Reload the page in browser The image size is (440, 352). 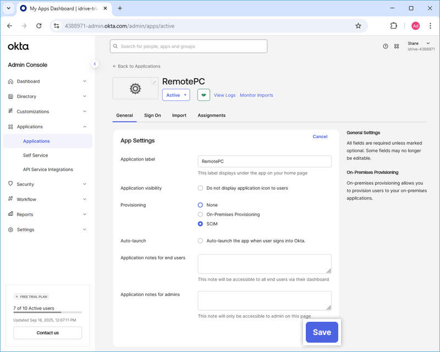pyautogui.click(x=38, y=25)
